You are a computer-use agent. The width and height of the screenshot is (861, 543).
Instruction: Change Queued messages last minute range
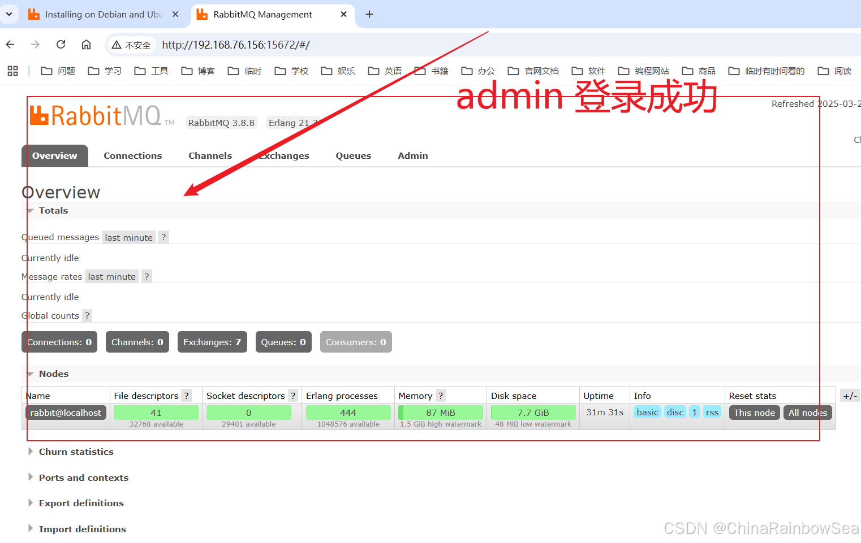[129, 237]
